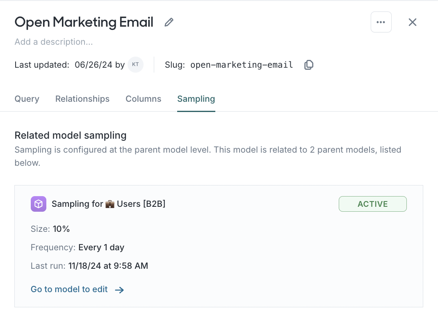Image resolution: width=438 pixels, height=334 pixels.
Task: Click the ACTIVE status badge
Action: pyautogui.click(x=372, y=204)
